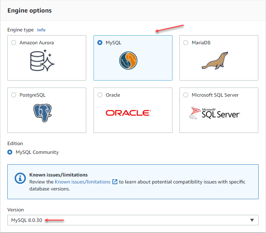266x233 pixels.
Task: Click the info circle icon in notice box
Action: (x=20, y=178)
